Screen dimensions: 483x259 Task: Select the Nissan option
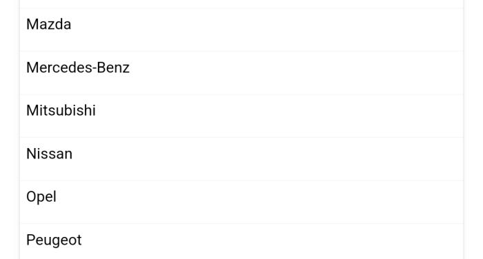point(241,159)
